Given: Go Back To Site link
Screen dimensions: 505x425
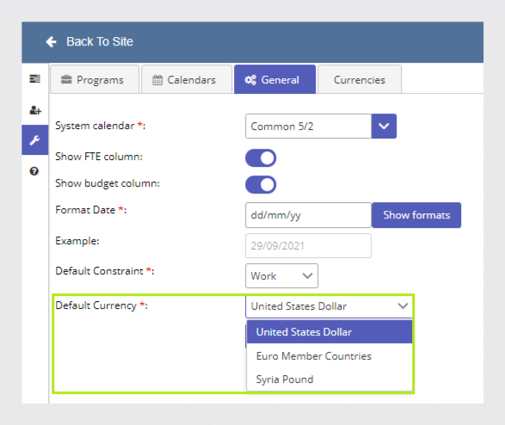Looking at the screenshot, I should click(x=100, y=42).
